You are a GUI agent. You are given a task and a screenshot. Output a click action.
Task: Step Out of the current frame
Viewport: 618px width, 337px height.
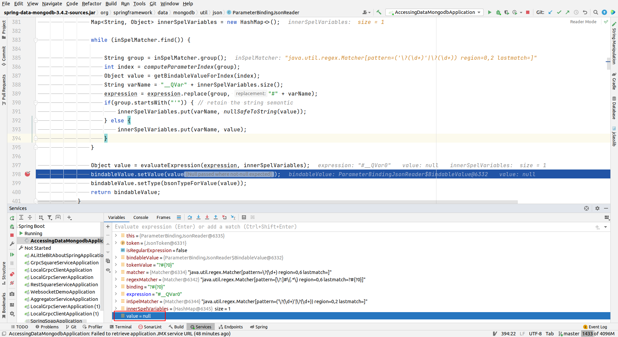pos(215,217)
